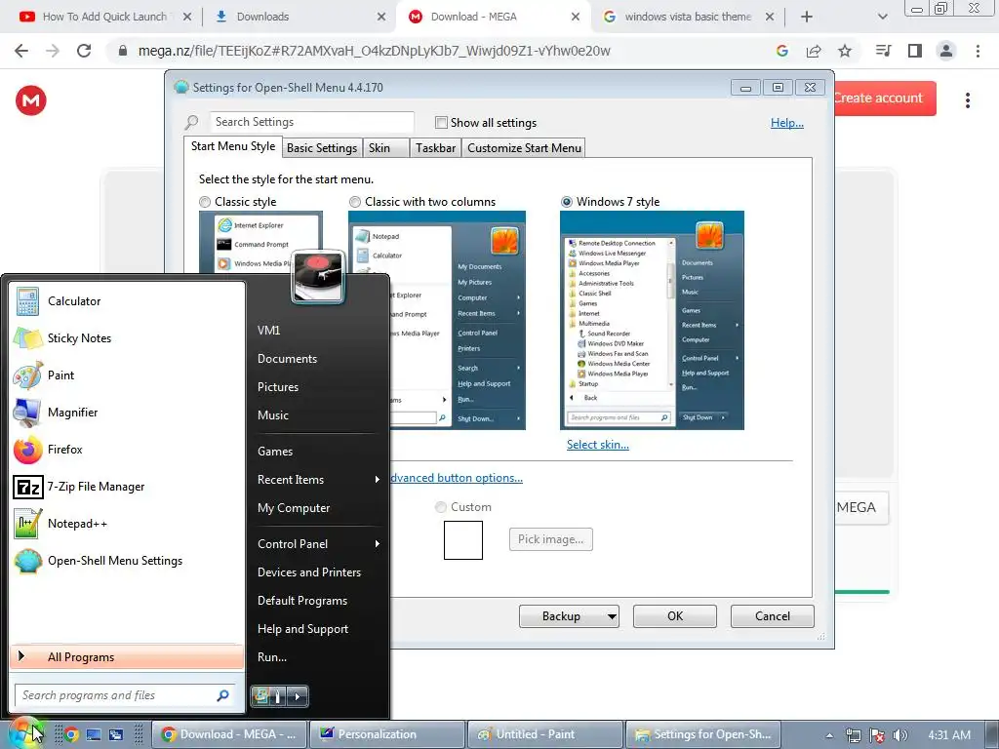Select Classic style radio button
This screenshot has height=749, width=999.
pyautogui.click(x=205, y=202)
